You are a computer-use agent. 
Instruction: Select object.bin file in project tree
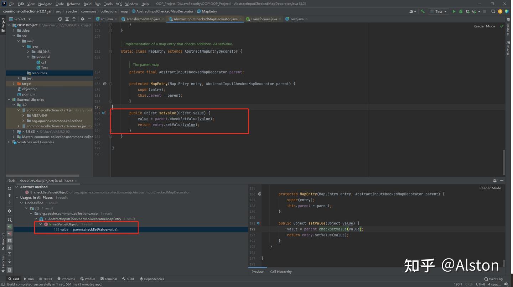(x=28, y=89)
